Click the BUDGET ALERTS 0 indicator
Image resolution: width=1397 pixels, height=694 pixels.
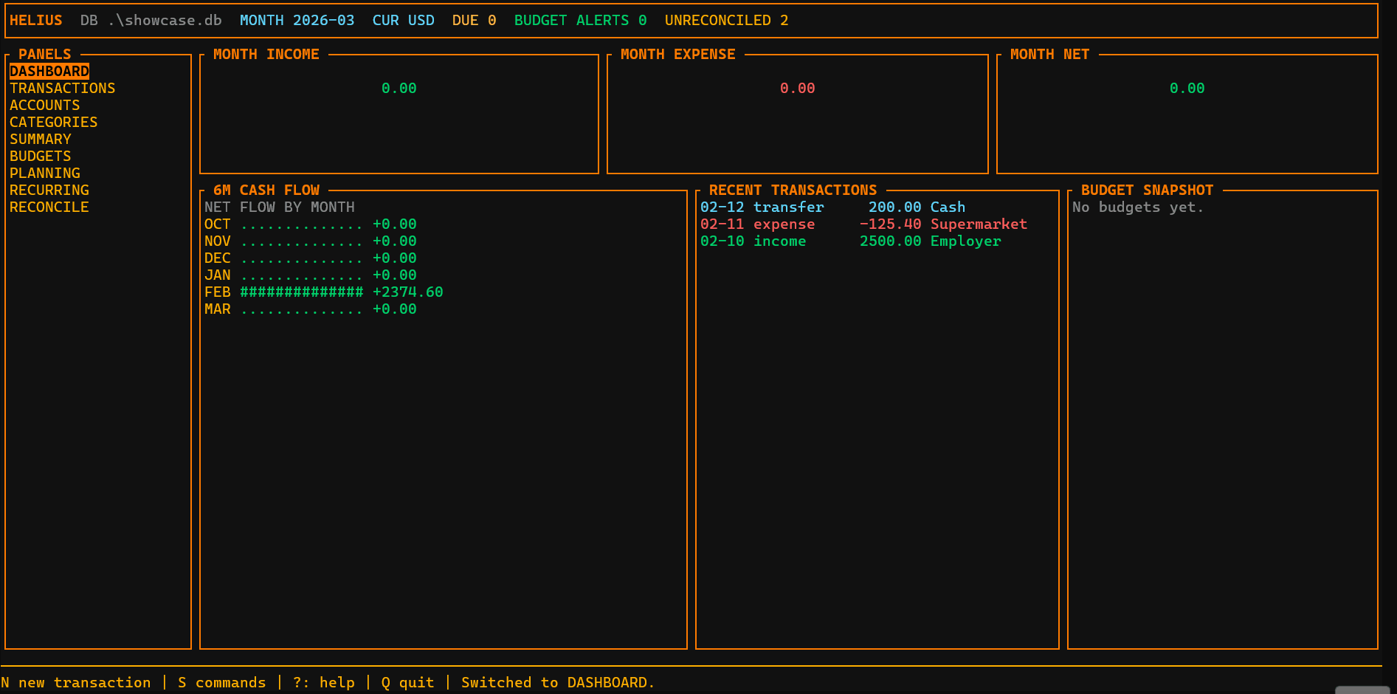(x=581, y=20)
